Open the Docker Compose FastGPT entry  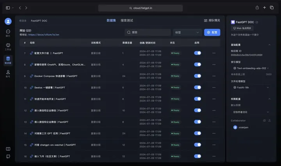(x=56, y=76)
